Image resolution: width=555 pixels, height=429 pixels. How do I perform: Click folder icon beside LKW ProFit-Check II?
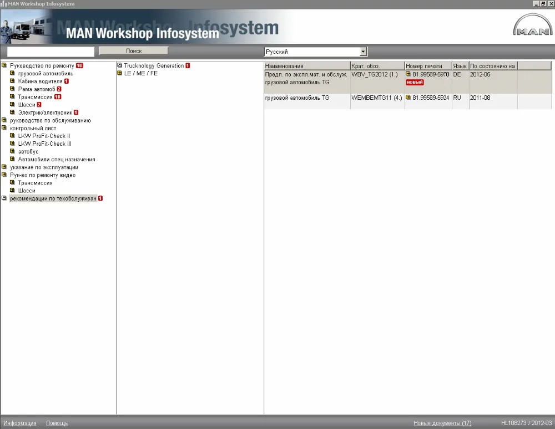[x=12, y=135]
